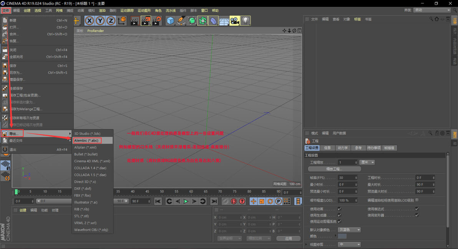This screenshot has height=249, width=458.
Task: Choose FBX (*.fbx) from export submenu
Action: pos(83,195)
